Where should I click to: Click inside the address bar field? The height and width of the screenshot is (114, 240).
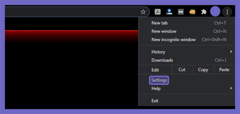point(72,12)
